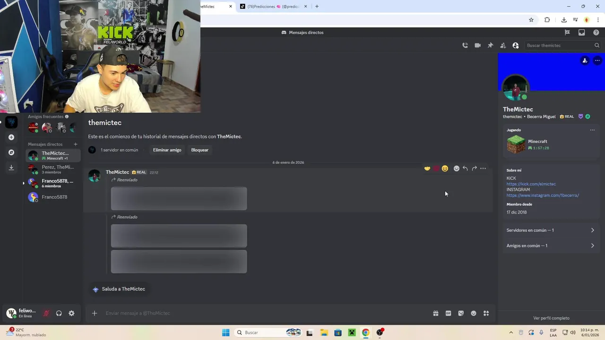Click TheMictec's avatar in the message
Screen dimensions: 605x340
click(95, 176)
